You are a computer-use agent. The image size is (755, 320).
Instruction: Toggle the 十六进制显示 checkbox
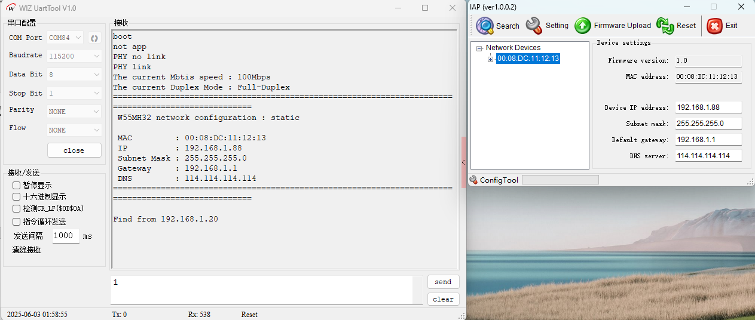(x=17, y=196)
